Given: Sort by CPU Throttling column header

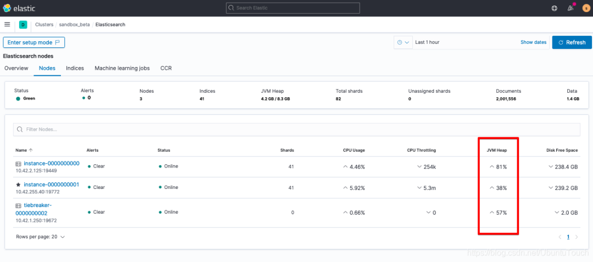Looking at the screenshot, I should [x=421, y=150].
